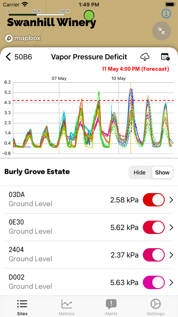Tap the red dashed threshold line
The image size is (178, 317).
coord(93,100)
